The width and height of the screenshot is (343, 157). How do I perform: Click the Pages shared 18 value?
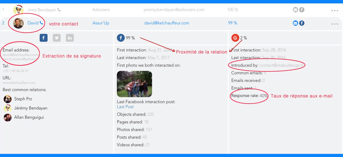pos(146,122)
